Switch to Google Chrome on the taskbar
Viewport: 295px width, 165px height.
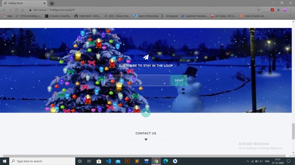point(156,161)
